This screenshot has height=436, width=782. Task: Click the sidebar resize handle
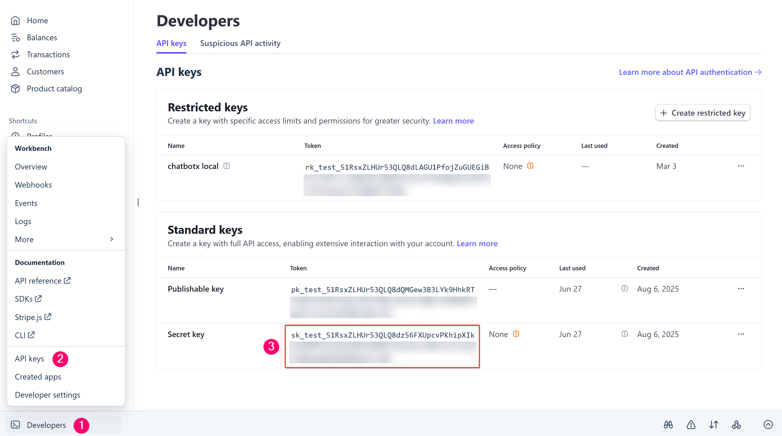tap(138, 202)
